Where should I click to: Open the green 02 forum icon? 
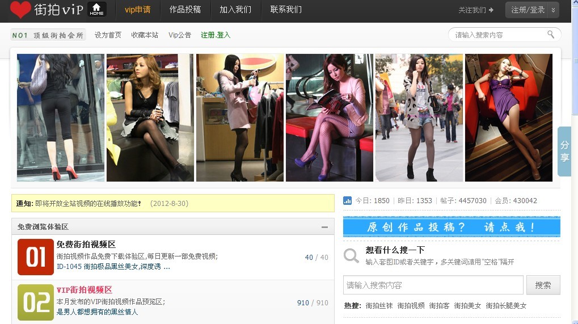point(35,302)
